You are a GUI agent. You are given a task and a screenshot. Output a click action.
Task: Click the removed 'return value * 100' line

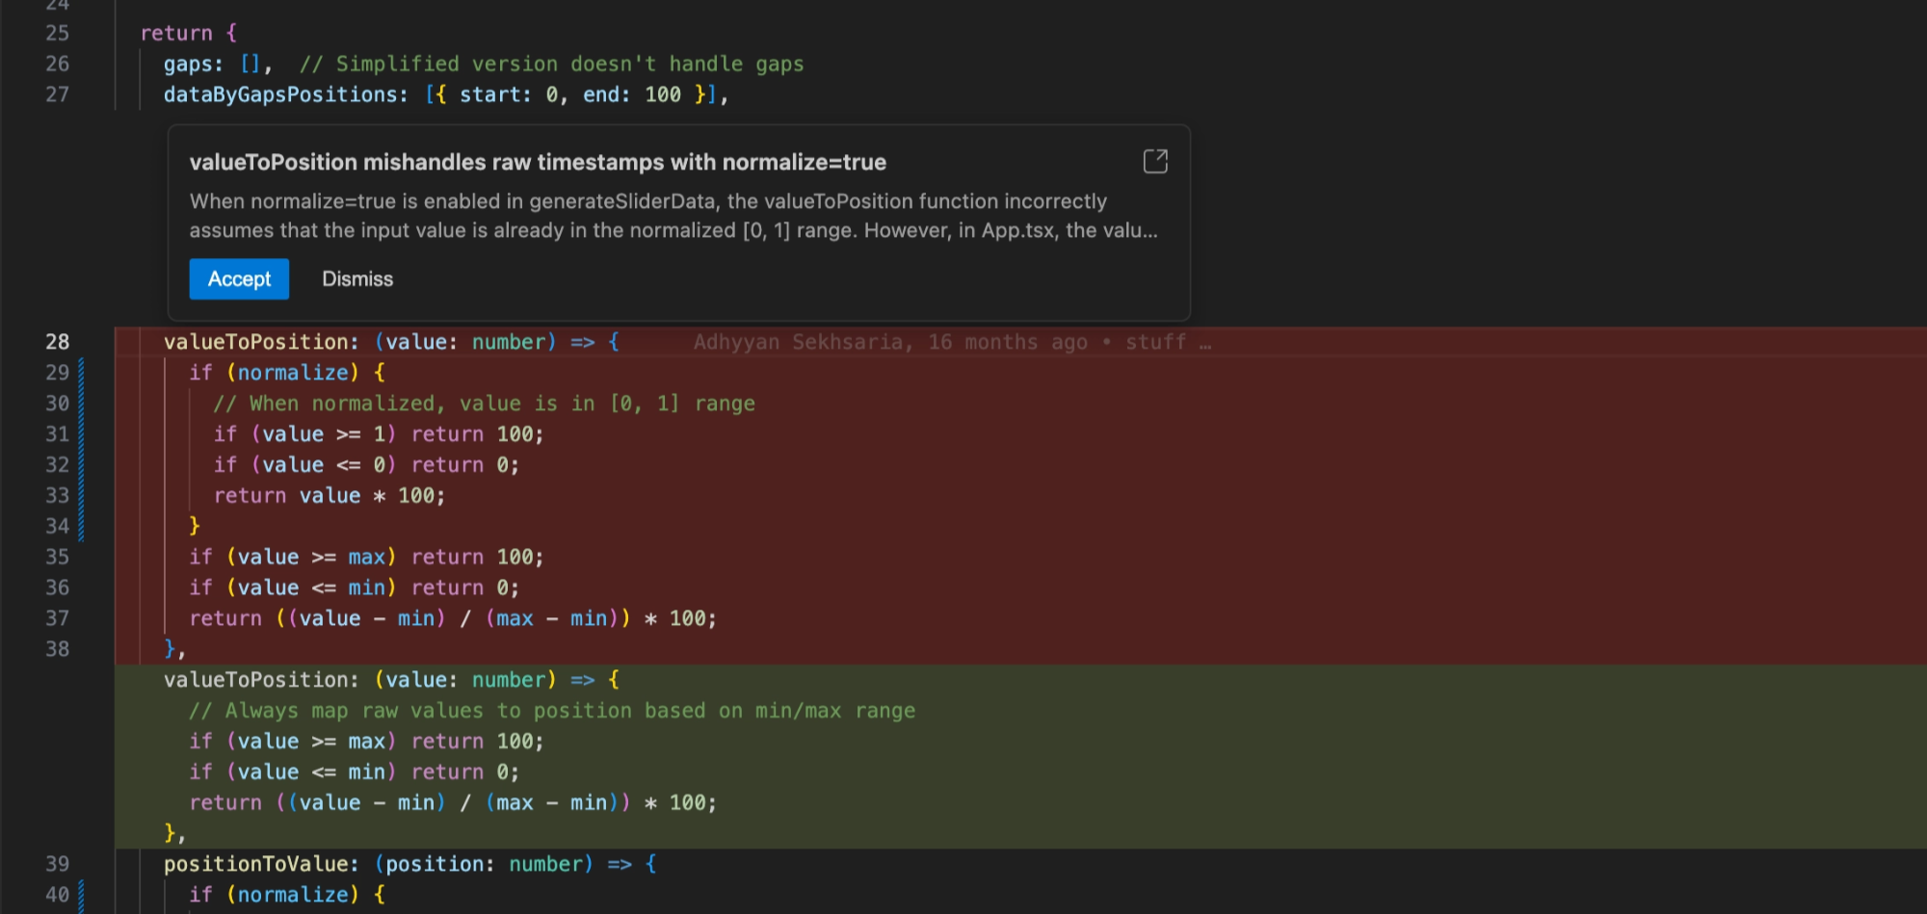pos(329,496)
